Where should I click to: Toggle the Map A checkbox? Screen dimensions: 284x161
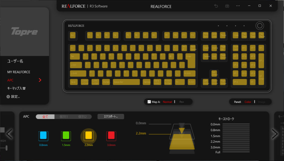pyautogui.click(x=149, y=102)
